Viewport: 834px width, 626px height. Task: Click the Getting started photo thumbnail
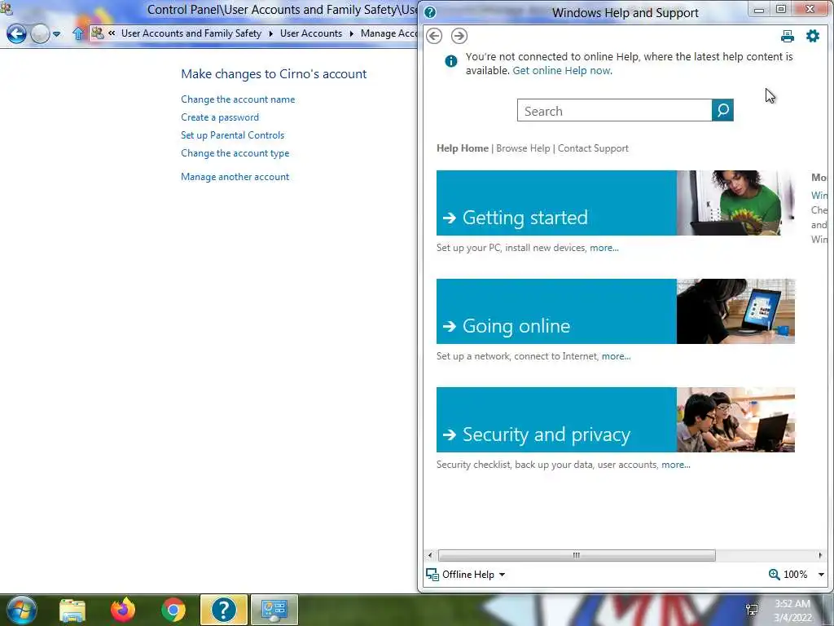735,203
